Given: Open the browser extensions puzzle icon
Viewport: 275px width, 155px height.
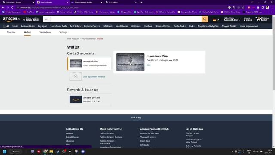Looking at the screenshot, I should coord(258,8).
